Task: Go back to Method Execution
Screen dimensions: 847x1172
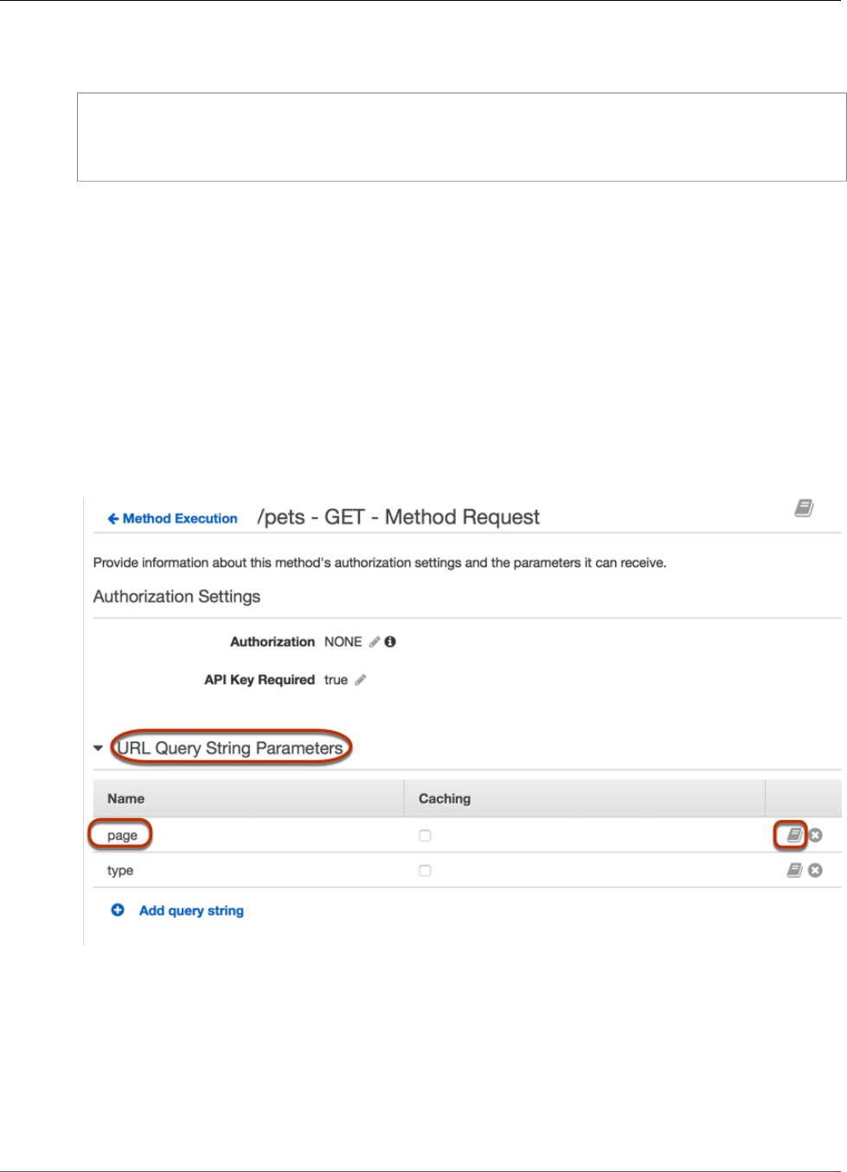Action: [172, 519]
